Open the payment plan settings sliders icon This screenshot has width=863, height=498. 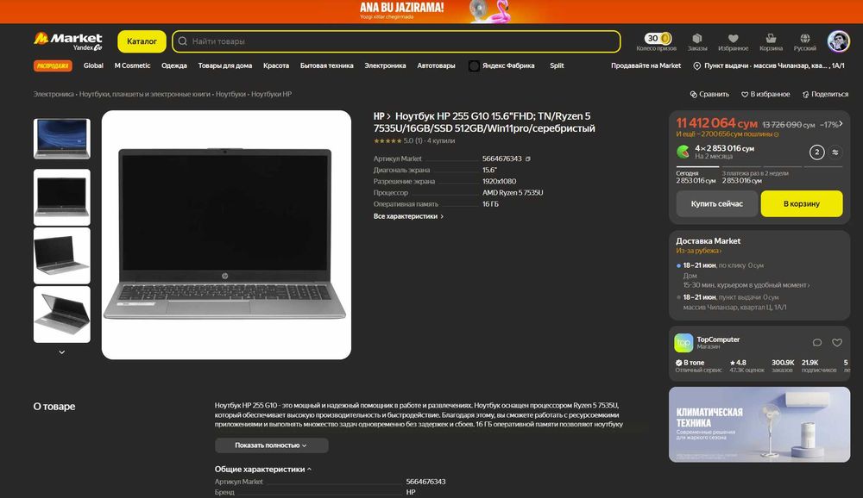point(835,153)
